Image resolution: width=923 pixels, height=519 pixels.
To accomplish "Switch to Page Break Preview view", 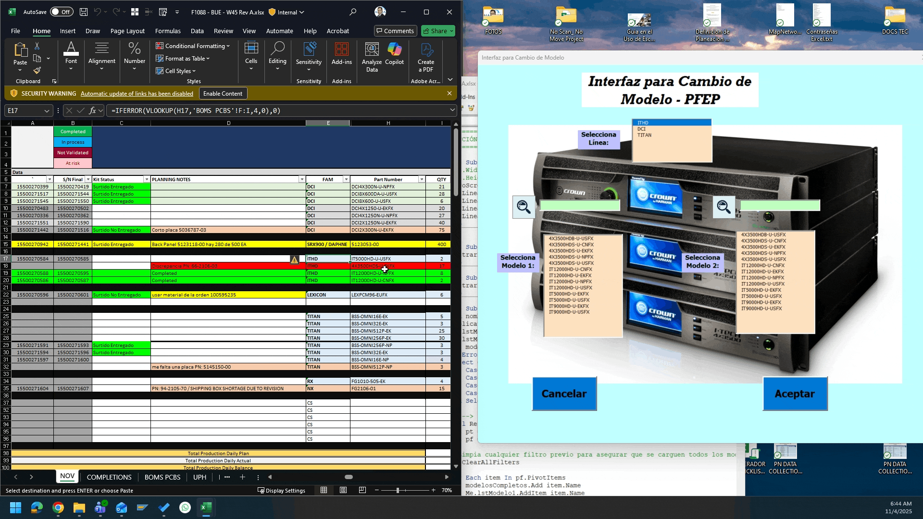I will (362, 490).
